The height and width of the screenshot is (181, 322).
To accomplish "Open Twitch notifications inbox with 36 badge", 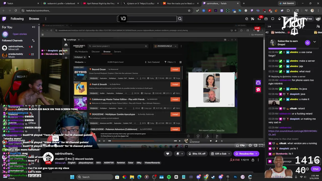I will [259, 19].
